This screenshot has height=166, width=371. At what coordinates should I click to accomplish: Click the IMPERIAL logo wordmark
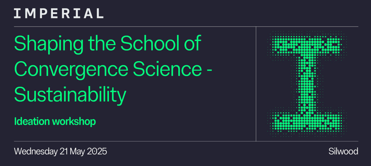coord(58,14)
